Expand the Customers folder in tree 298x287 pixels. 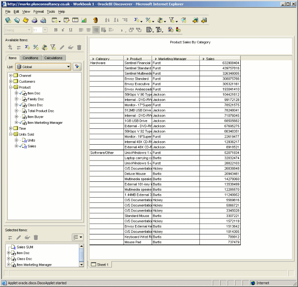pos(11,82)
